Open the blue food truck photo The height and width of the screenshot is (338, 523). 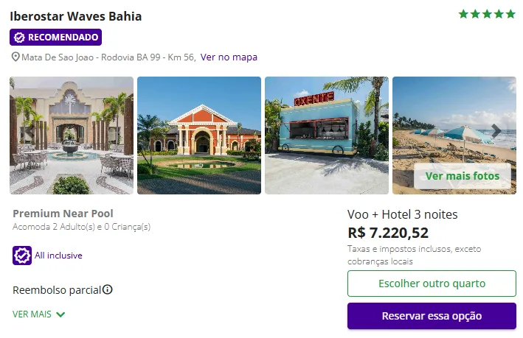(326, 135)
